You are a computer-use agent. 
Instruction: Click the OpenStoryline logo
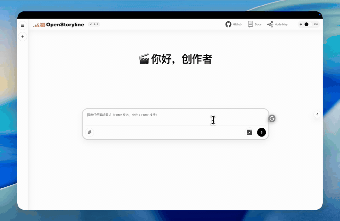pos(59,24)
